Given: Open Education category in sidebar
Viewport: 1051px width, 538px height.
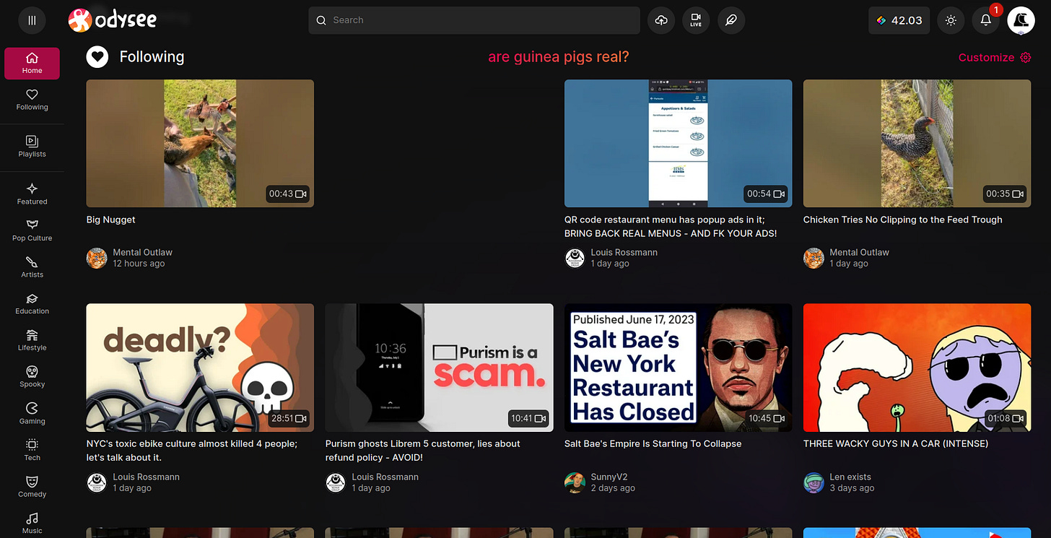Looking at the screenshot, I should click(32, 304).
